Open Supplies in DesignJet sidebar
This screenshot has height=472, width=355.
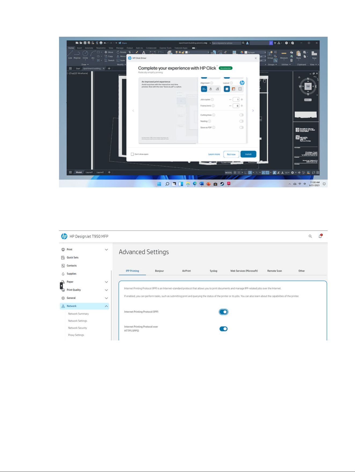71,274
